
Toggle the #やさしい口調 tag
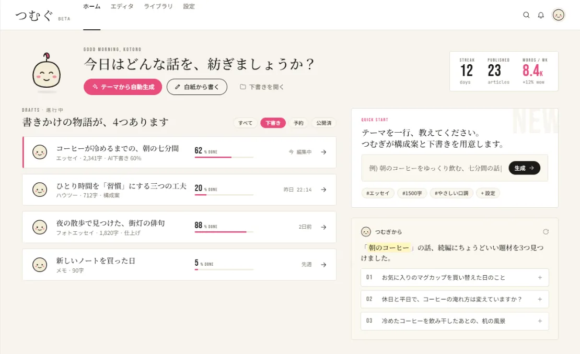pos(451,193)
